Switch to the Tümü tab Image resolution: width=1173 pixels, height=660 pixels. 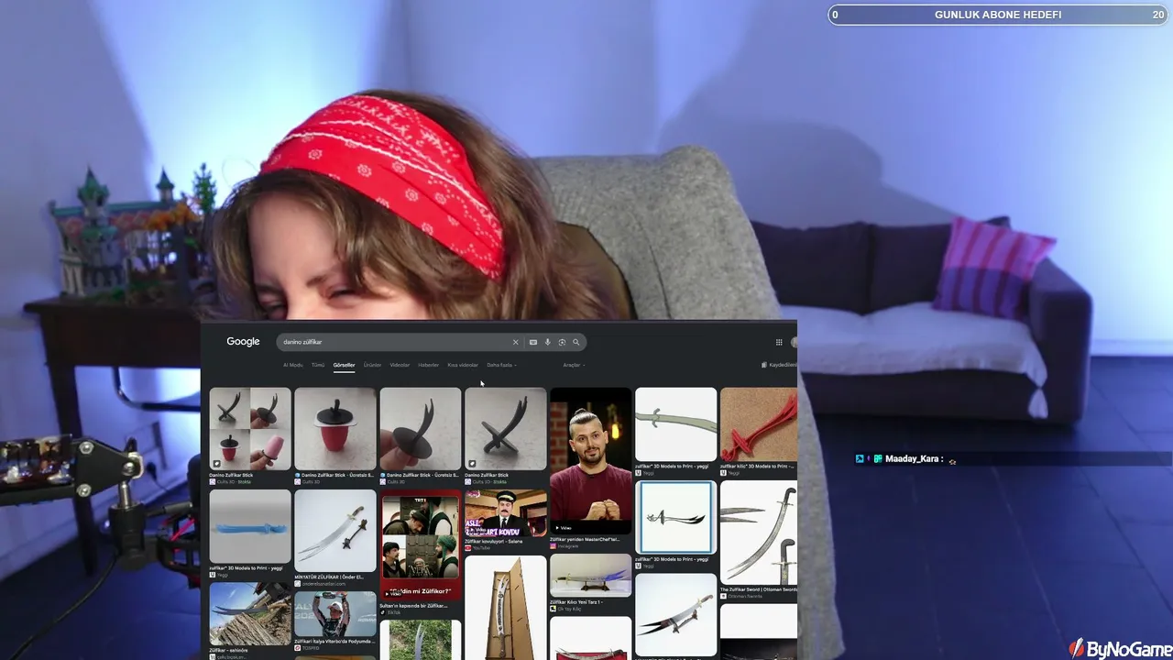318,365
